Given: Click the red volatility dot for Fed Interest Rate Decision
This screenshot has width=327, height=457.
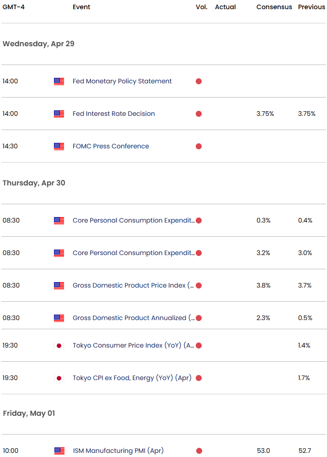Looking at the screenshot, I should (x=199, y=114).
